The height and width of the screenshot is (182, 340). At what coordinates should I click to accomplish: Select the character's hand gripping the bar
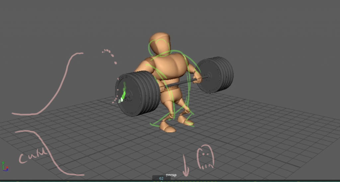click(198, 80)
